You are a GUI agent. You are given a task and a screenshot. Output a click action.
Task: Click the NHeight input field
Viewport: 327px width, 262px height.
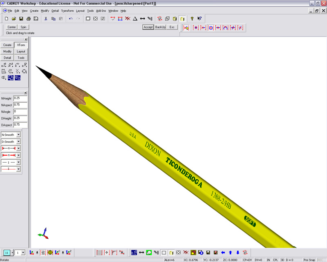(x=20, y=98)
